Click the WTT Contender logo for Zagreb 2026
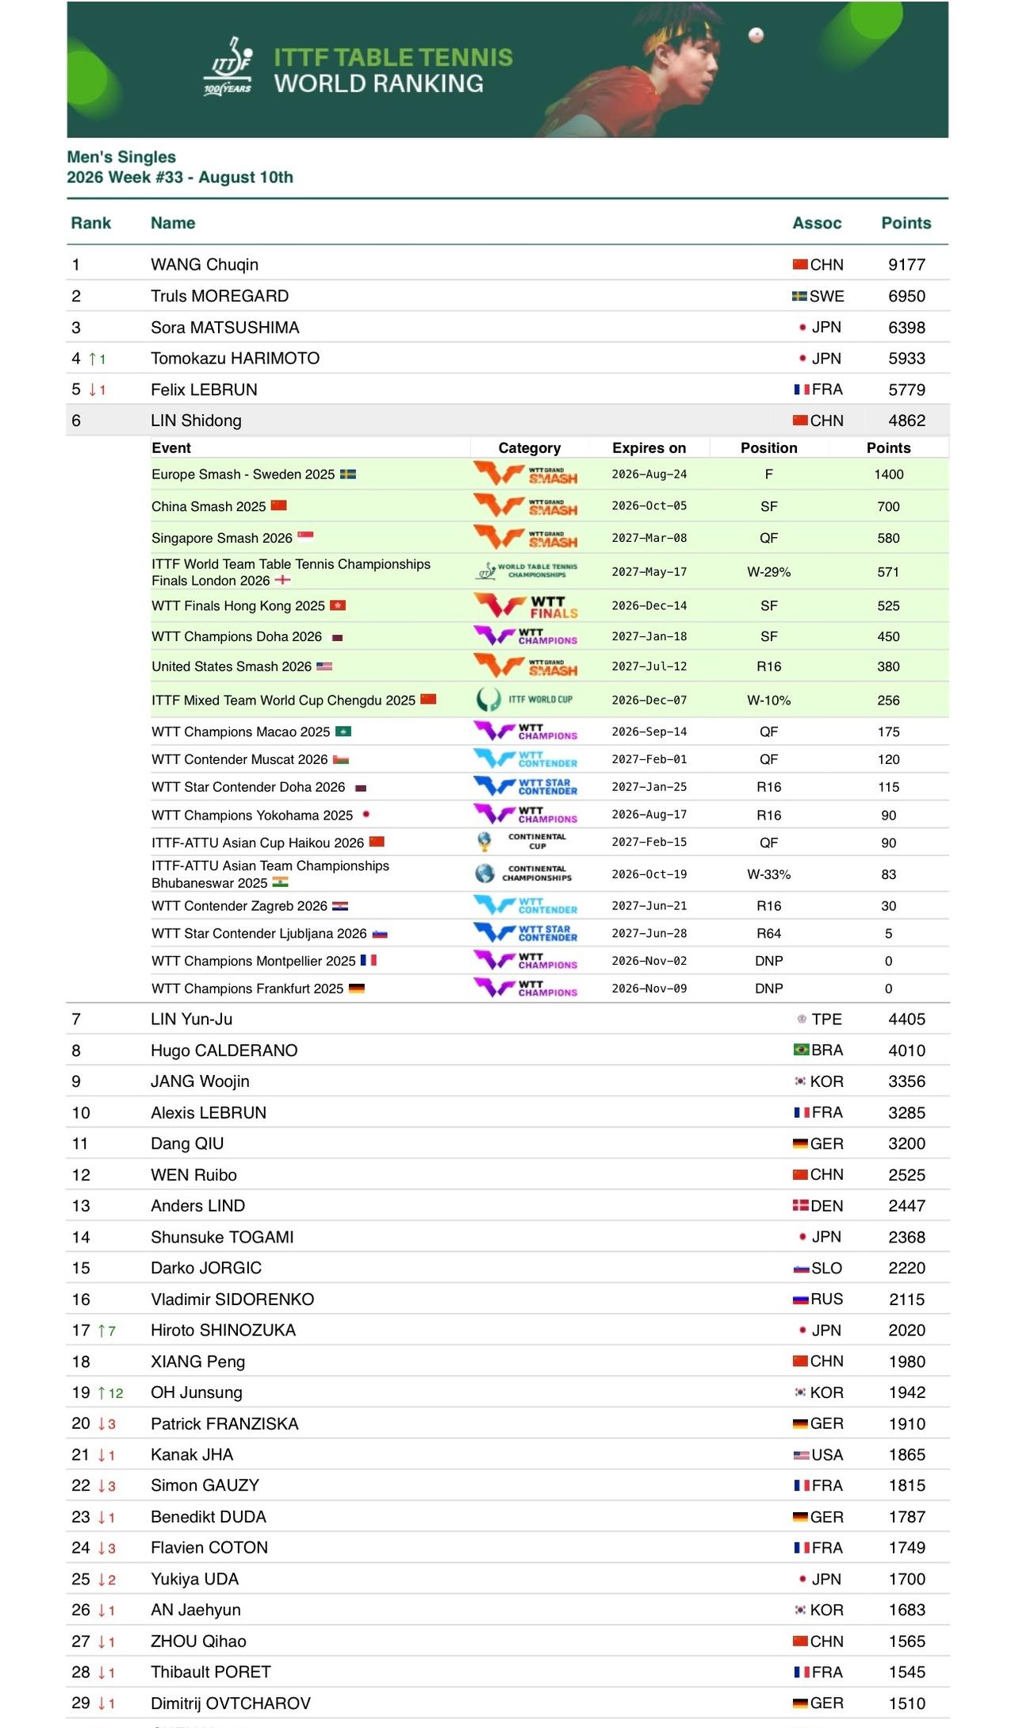 tap(525, 905)
